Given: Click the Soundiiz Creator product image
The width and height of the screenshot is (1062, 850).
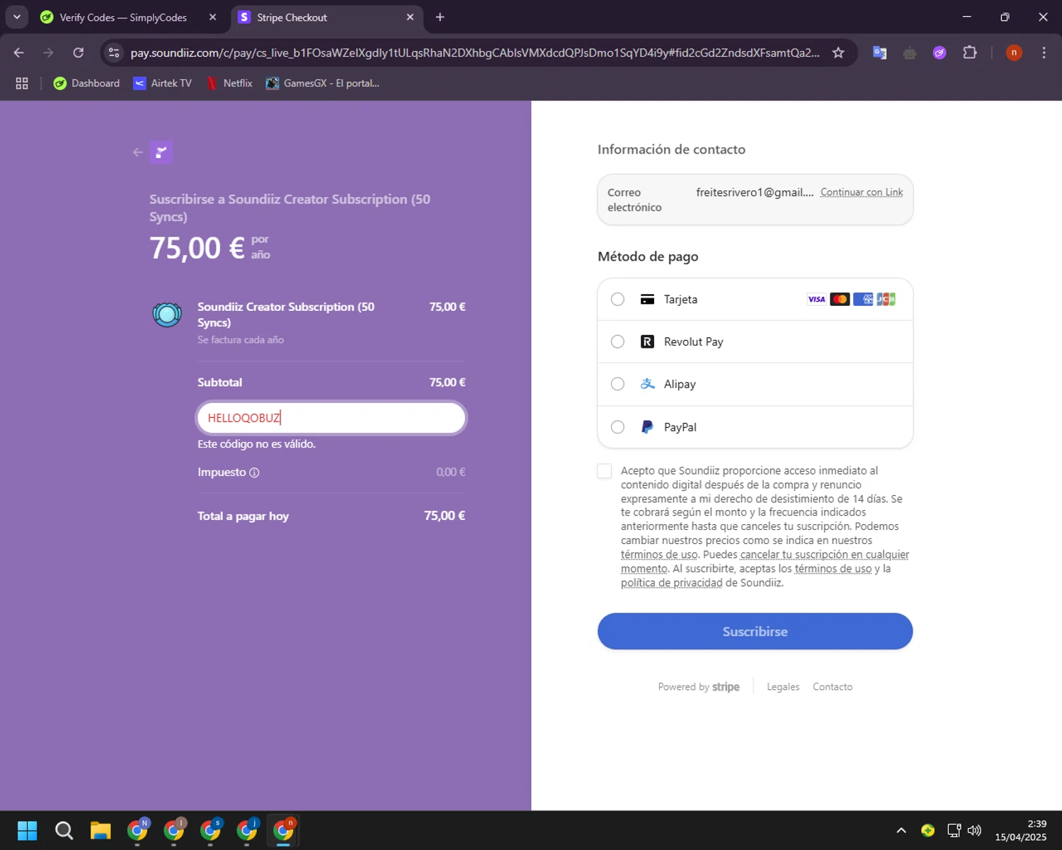Looking at the screenshot, I should tap(167, 314).
